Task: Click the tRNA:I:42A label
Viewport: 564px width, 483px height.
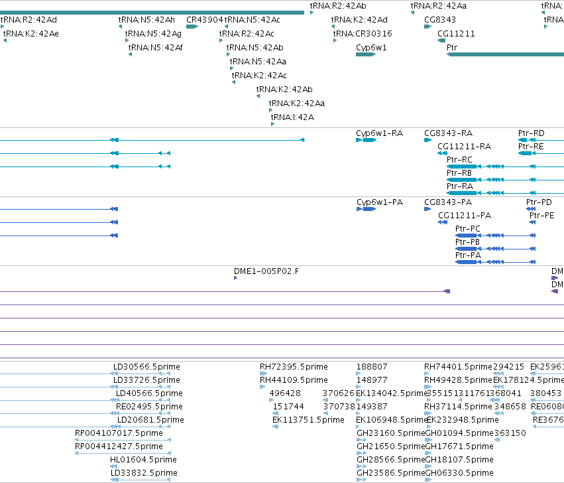Action: point(292,117)
